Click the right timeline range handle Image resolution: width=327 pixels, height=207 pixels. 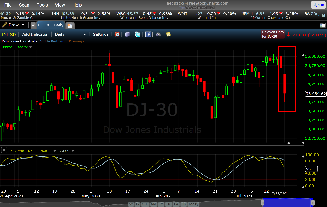(x=313, y=202)
